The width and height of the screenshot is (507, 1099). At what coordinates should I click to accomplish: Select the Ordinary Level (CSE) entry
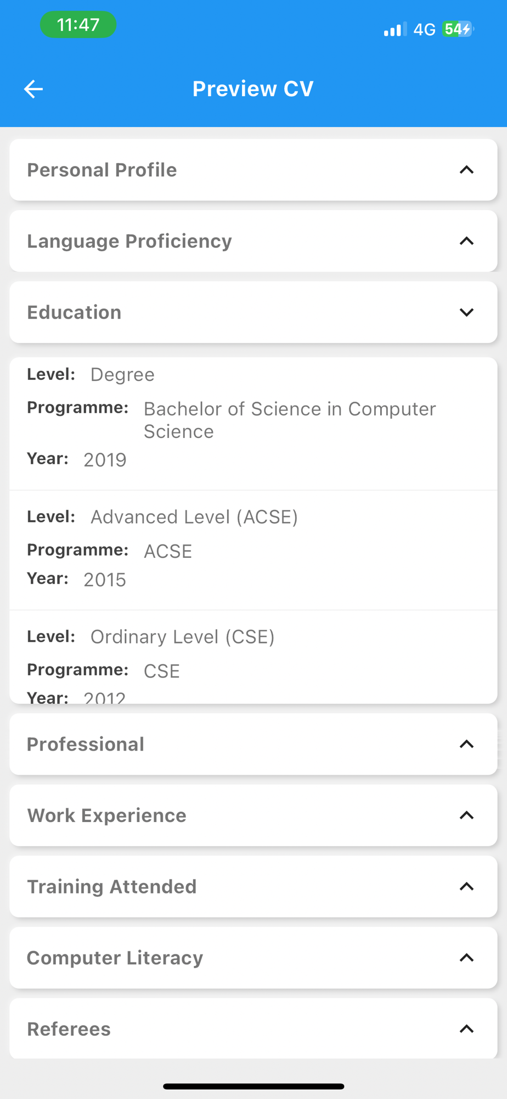[252, 659]
